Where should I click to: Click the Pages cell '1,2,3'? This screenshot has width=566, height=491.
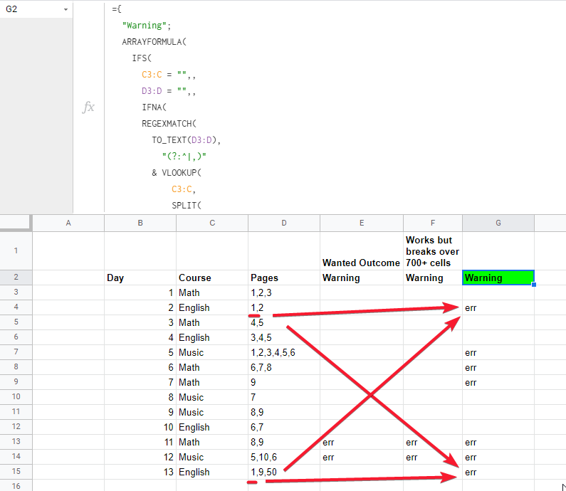[284, 292]
